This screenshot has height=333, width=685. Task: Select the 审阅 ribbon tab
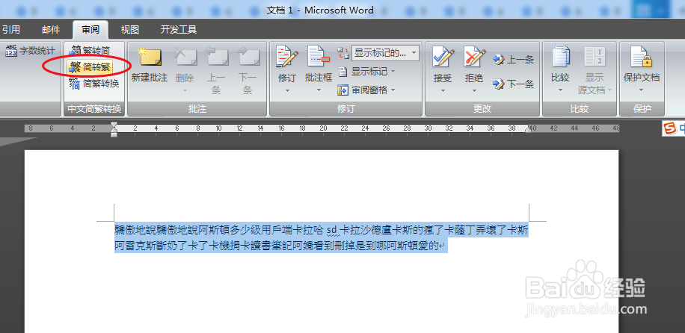click(x=90, y=30)
